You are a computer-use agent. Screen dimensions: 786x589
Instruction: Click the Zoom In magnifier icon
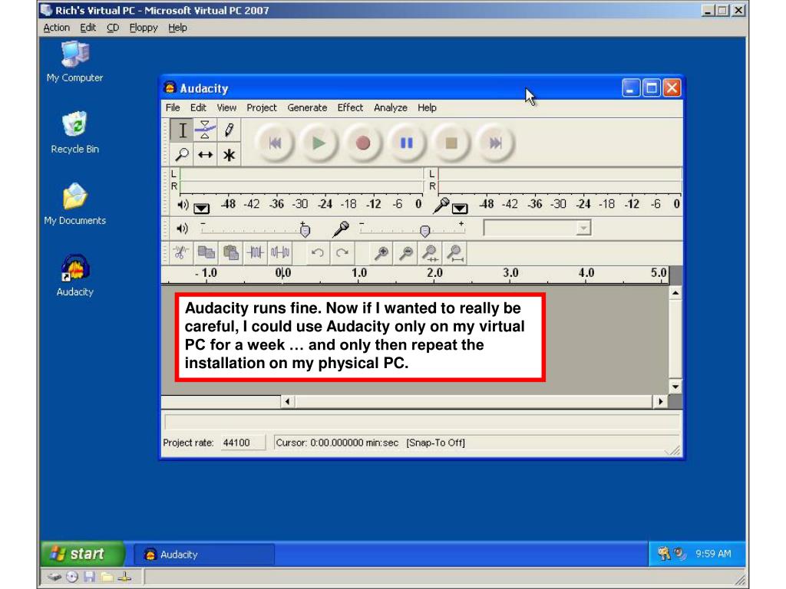click(x=381, y=252)
